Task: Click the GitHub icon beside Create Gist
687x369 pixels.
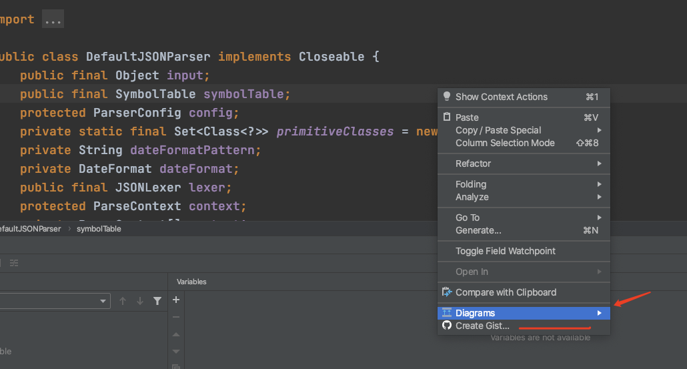Action: pyautogui.click(x=446, y=325)
